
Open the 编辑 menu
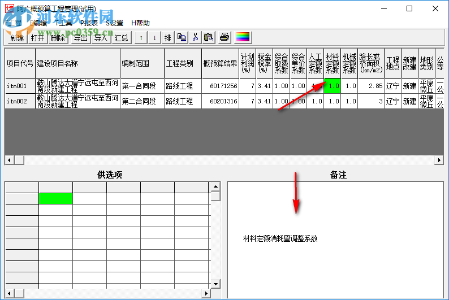[38, 23]
